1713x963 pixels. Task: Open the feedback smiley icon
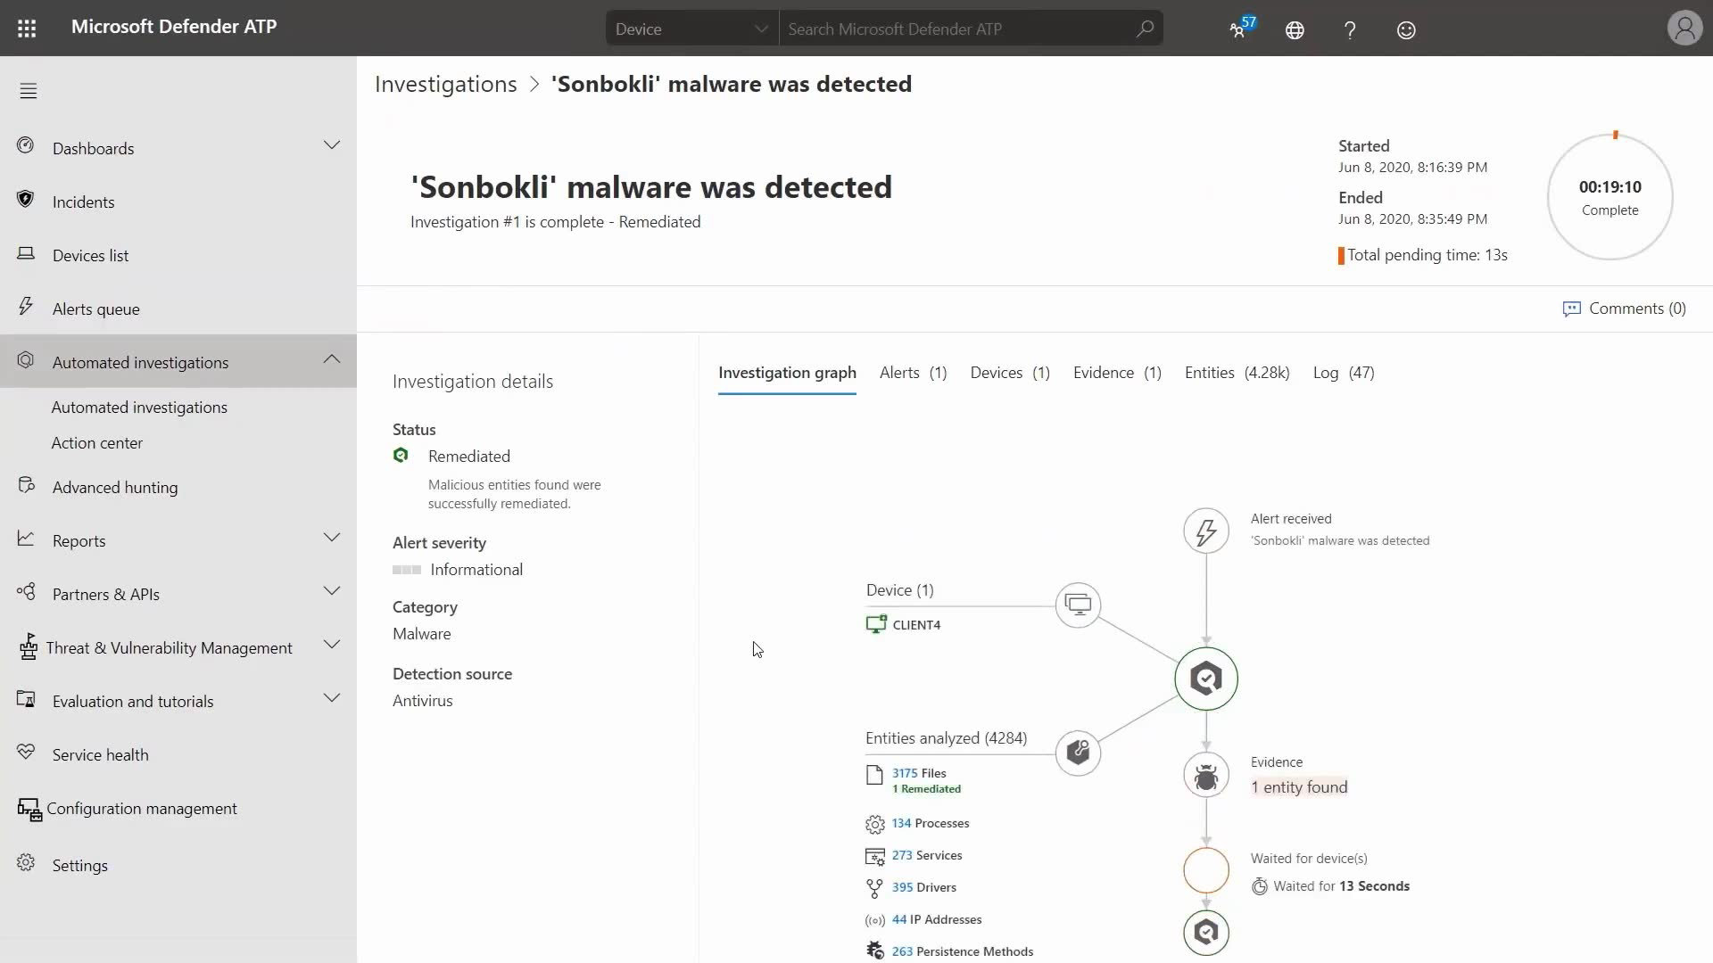click(1406, 30)
